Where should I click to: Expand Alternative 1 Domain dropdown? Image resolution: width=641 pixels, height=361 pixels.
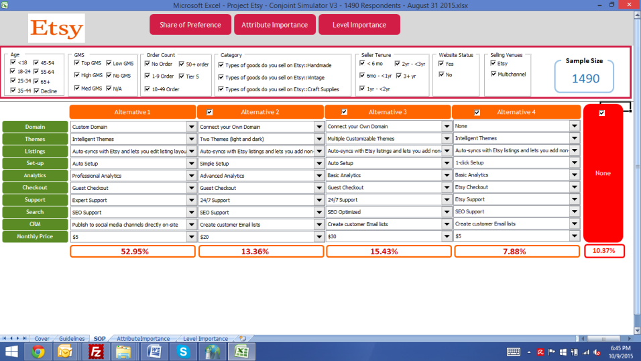[192, 126]
